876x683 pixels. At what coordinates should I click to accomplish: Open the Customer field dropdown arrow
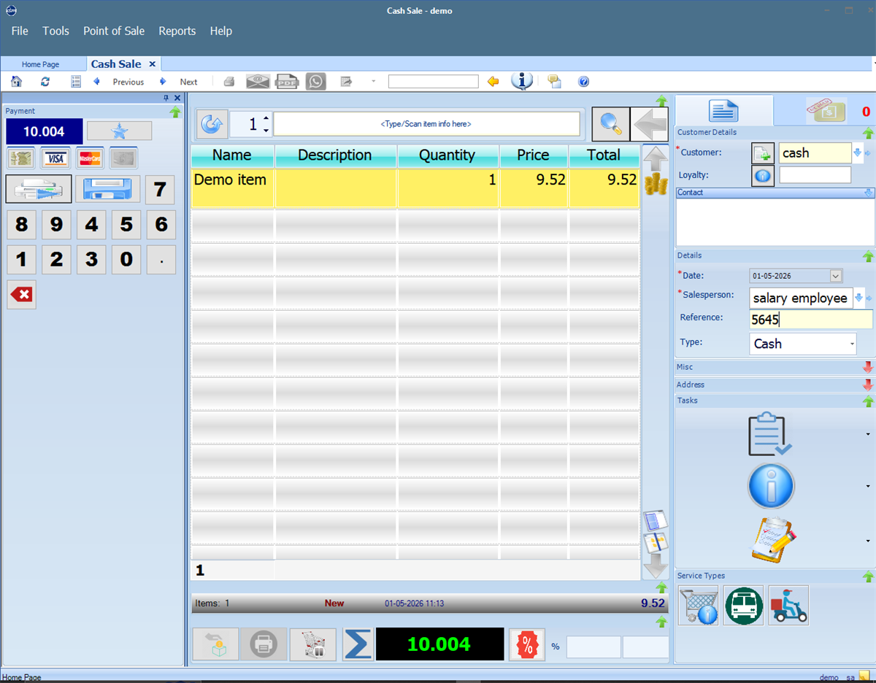[x=857, y=153]
